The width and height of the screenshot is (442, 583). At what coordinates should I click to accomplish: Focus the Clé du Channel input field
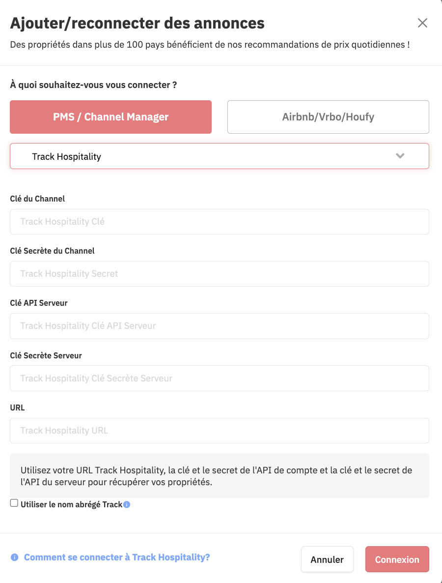[220, 222]
